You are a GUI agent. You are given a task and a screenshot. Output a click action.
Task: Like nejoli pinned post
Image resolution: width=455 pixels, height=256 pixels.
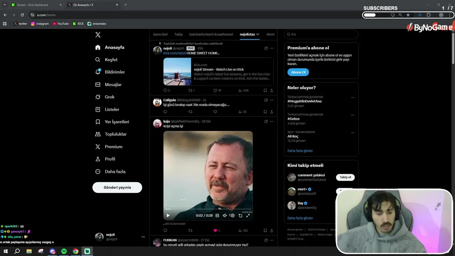coord(215,90)
